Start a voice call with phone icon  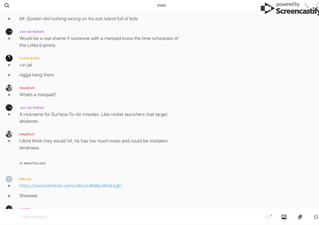point(307,5)
